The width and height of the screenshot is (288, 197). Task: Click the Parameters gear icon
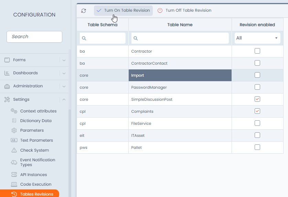coord(14,130)
